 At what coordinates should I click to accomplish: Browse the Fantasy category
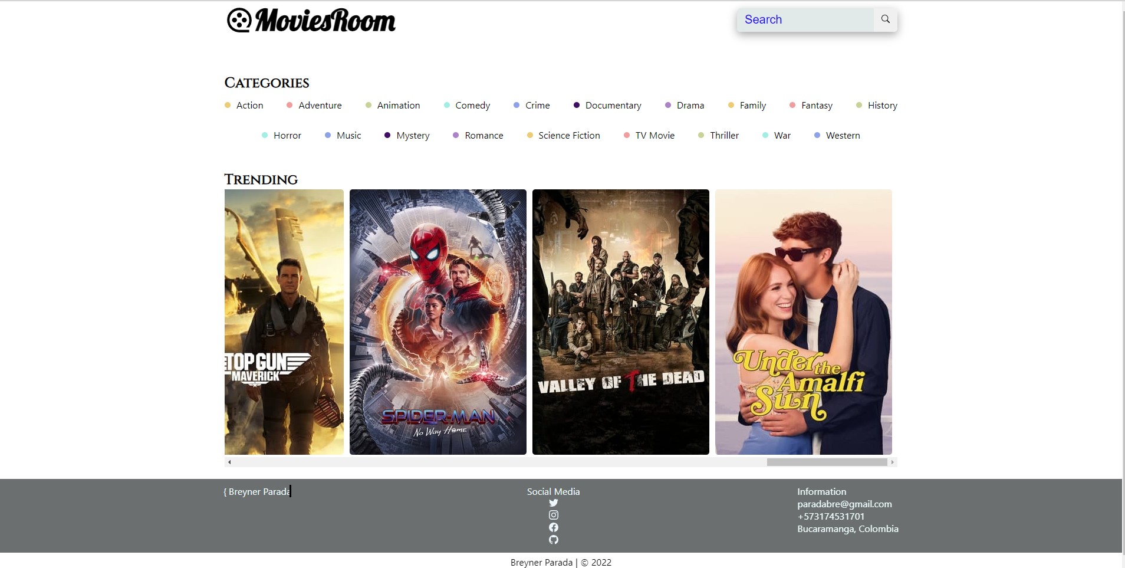click(x=811, y=105)
